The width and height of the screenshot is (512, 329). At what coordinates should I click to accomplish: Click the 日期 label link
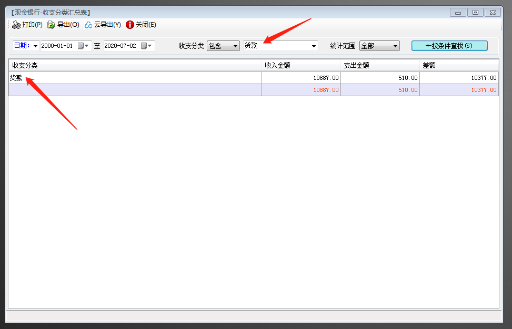[22, 46]
